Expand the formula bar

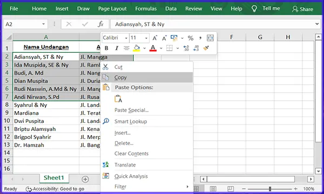click(x=317, y=24)
